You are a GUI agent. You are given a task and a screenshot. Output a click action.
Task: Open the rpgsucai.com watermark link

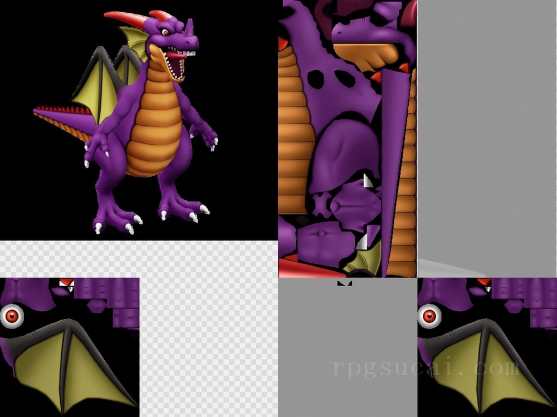tap(427, 368)
